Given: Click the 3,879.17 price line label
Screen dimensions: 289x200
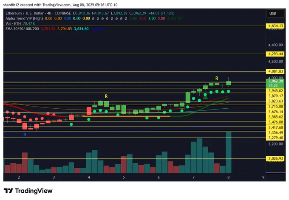Looking at the screenshot, I should 275,96.
